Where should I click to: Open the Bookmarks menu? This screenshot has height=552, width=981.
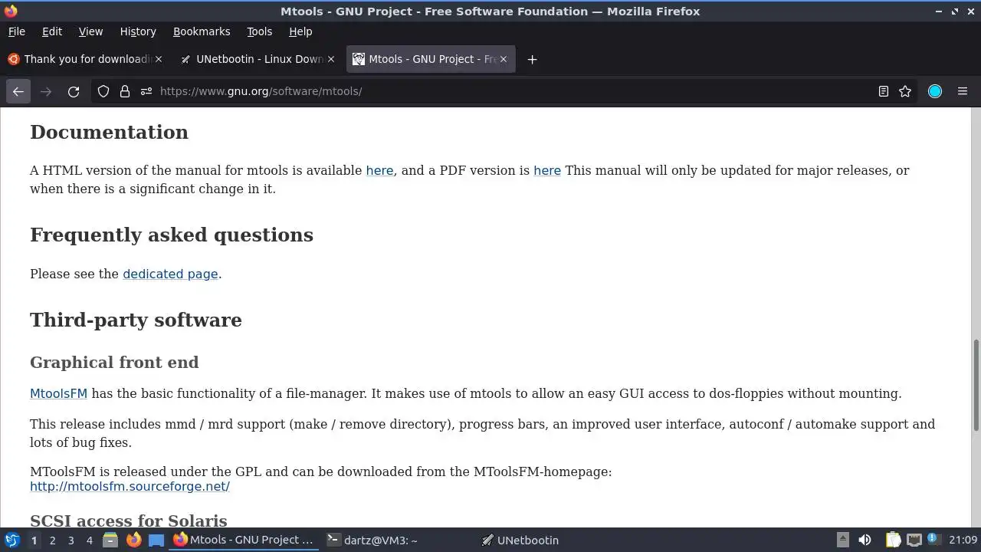click(x=202, y=31)
